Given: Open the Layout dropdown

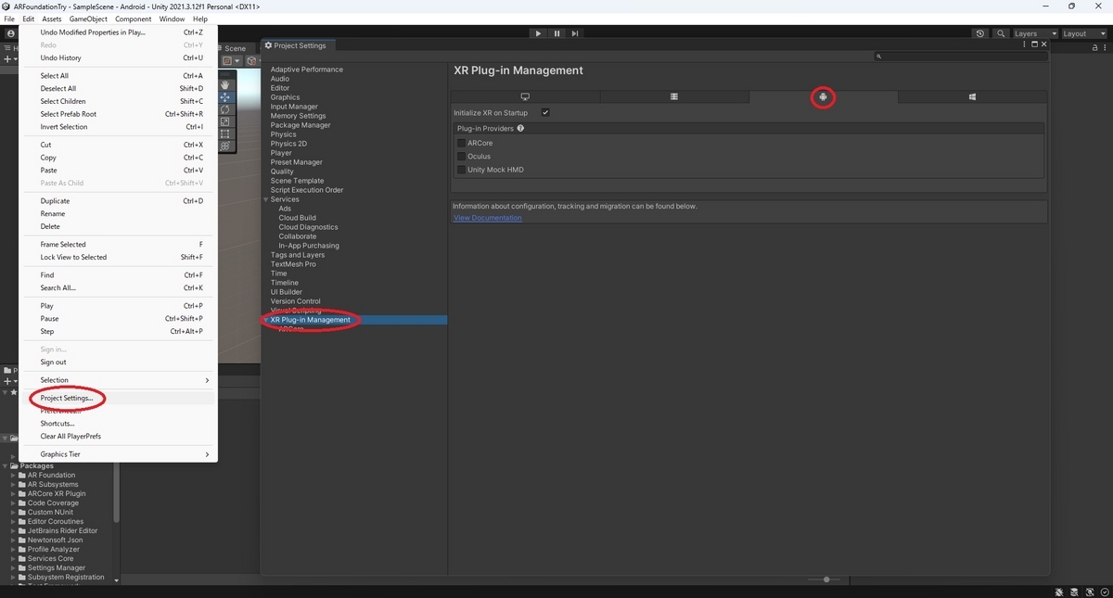Looking at the screenshot, I should coord(1083,33).
